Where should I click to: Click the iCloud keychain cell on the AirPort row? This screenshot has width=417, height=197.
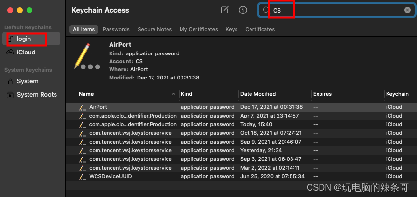tap(394, 107)
